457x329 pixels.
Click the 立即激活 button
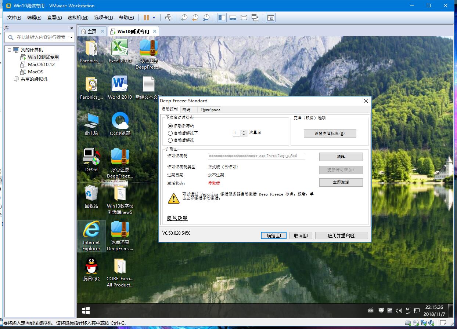(341, 182)
